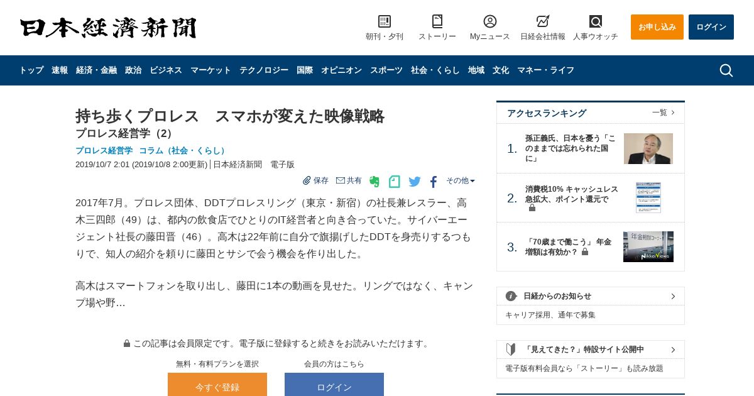
Task: Expand the その他 share dropdown
Action: pos(461,180)
